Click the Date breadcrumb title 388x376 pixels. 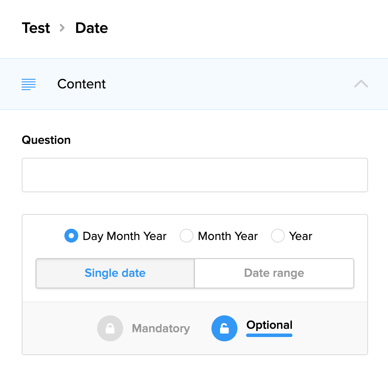91,28
